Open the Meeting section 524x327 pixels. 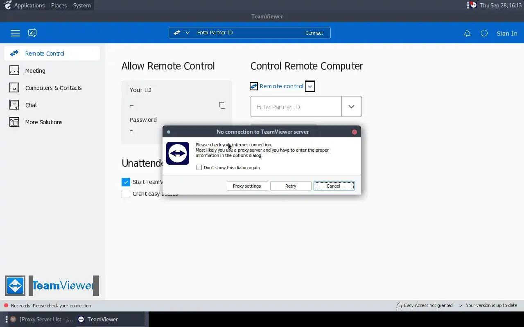tap(35, 71)
